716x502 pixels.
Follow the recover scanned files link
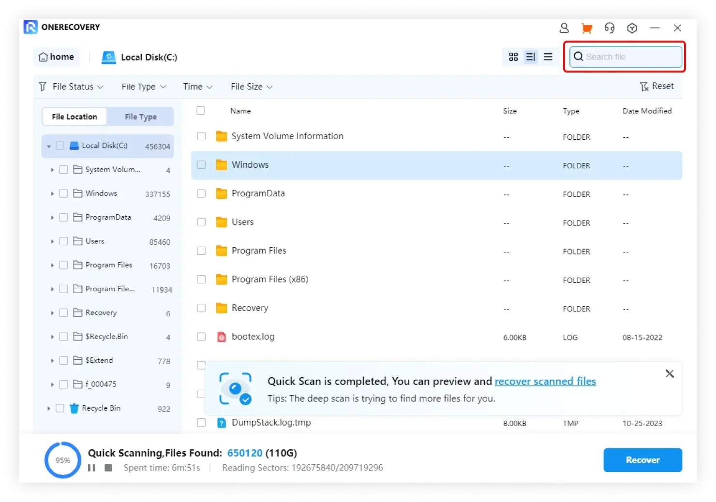pyautogui.click(x=545, y=381)
